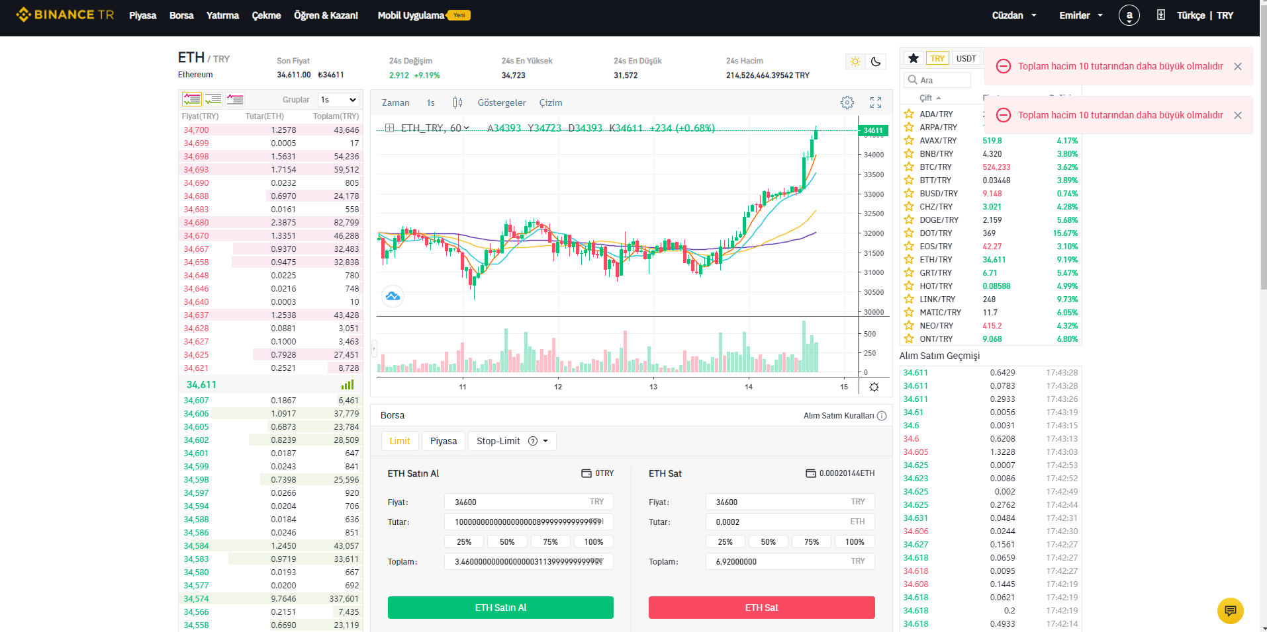Show the sell-orders-only order book view
1267x632 pixels.
coord(235,99)
